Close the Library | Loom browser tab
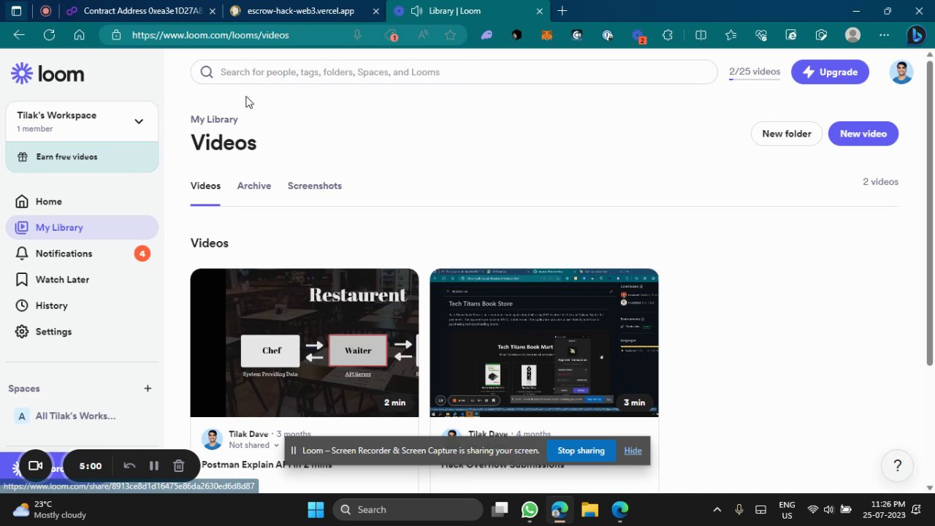Screen dimensions: 935x526 [x=540, y=11]
